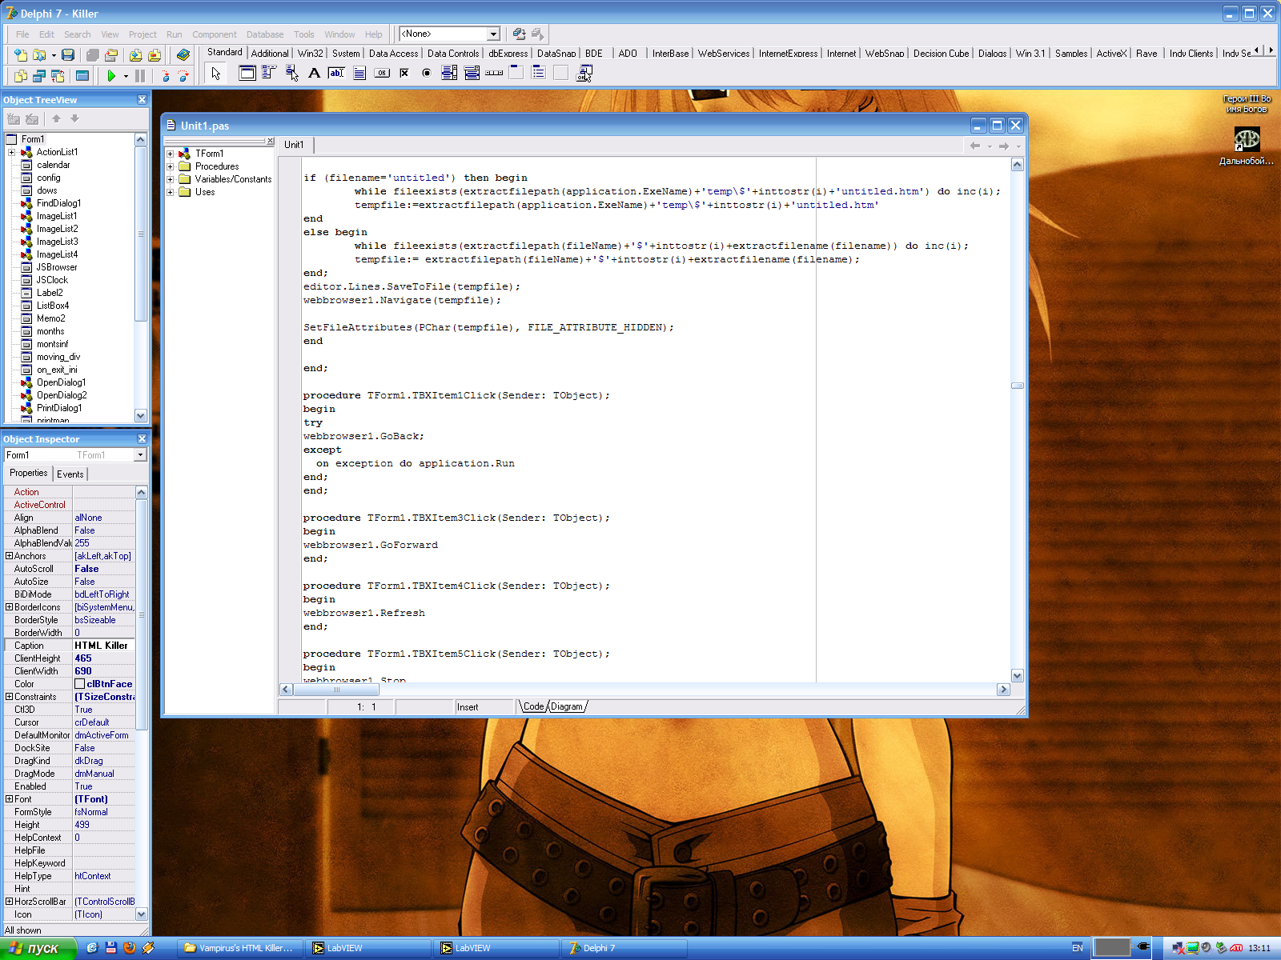1281x960 pixels.
Task: Switch to the Events tab in Object Inspector
Action: [x=70, y=474]
